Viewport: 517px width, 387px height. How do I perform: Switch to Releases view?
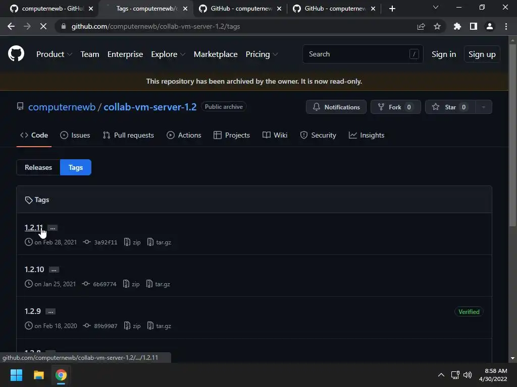click(38, 167)
